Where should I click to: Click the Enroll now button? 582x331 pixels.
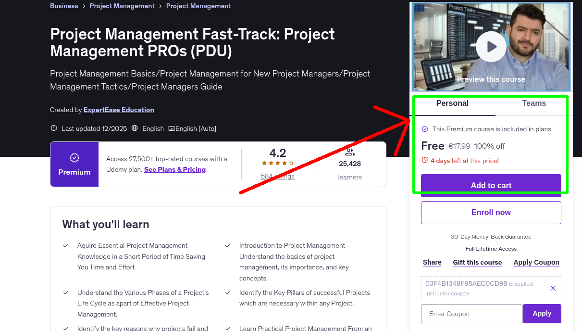point(491,212)
